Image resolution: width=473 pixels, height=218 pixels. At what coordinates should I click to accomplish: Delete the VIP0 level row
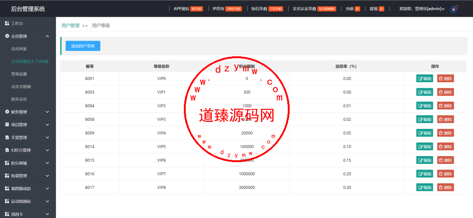(x=446, y=79)
